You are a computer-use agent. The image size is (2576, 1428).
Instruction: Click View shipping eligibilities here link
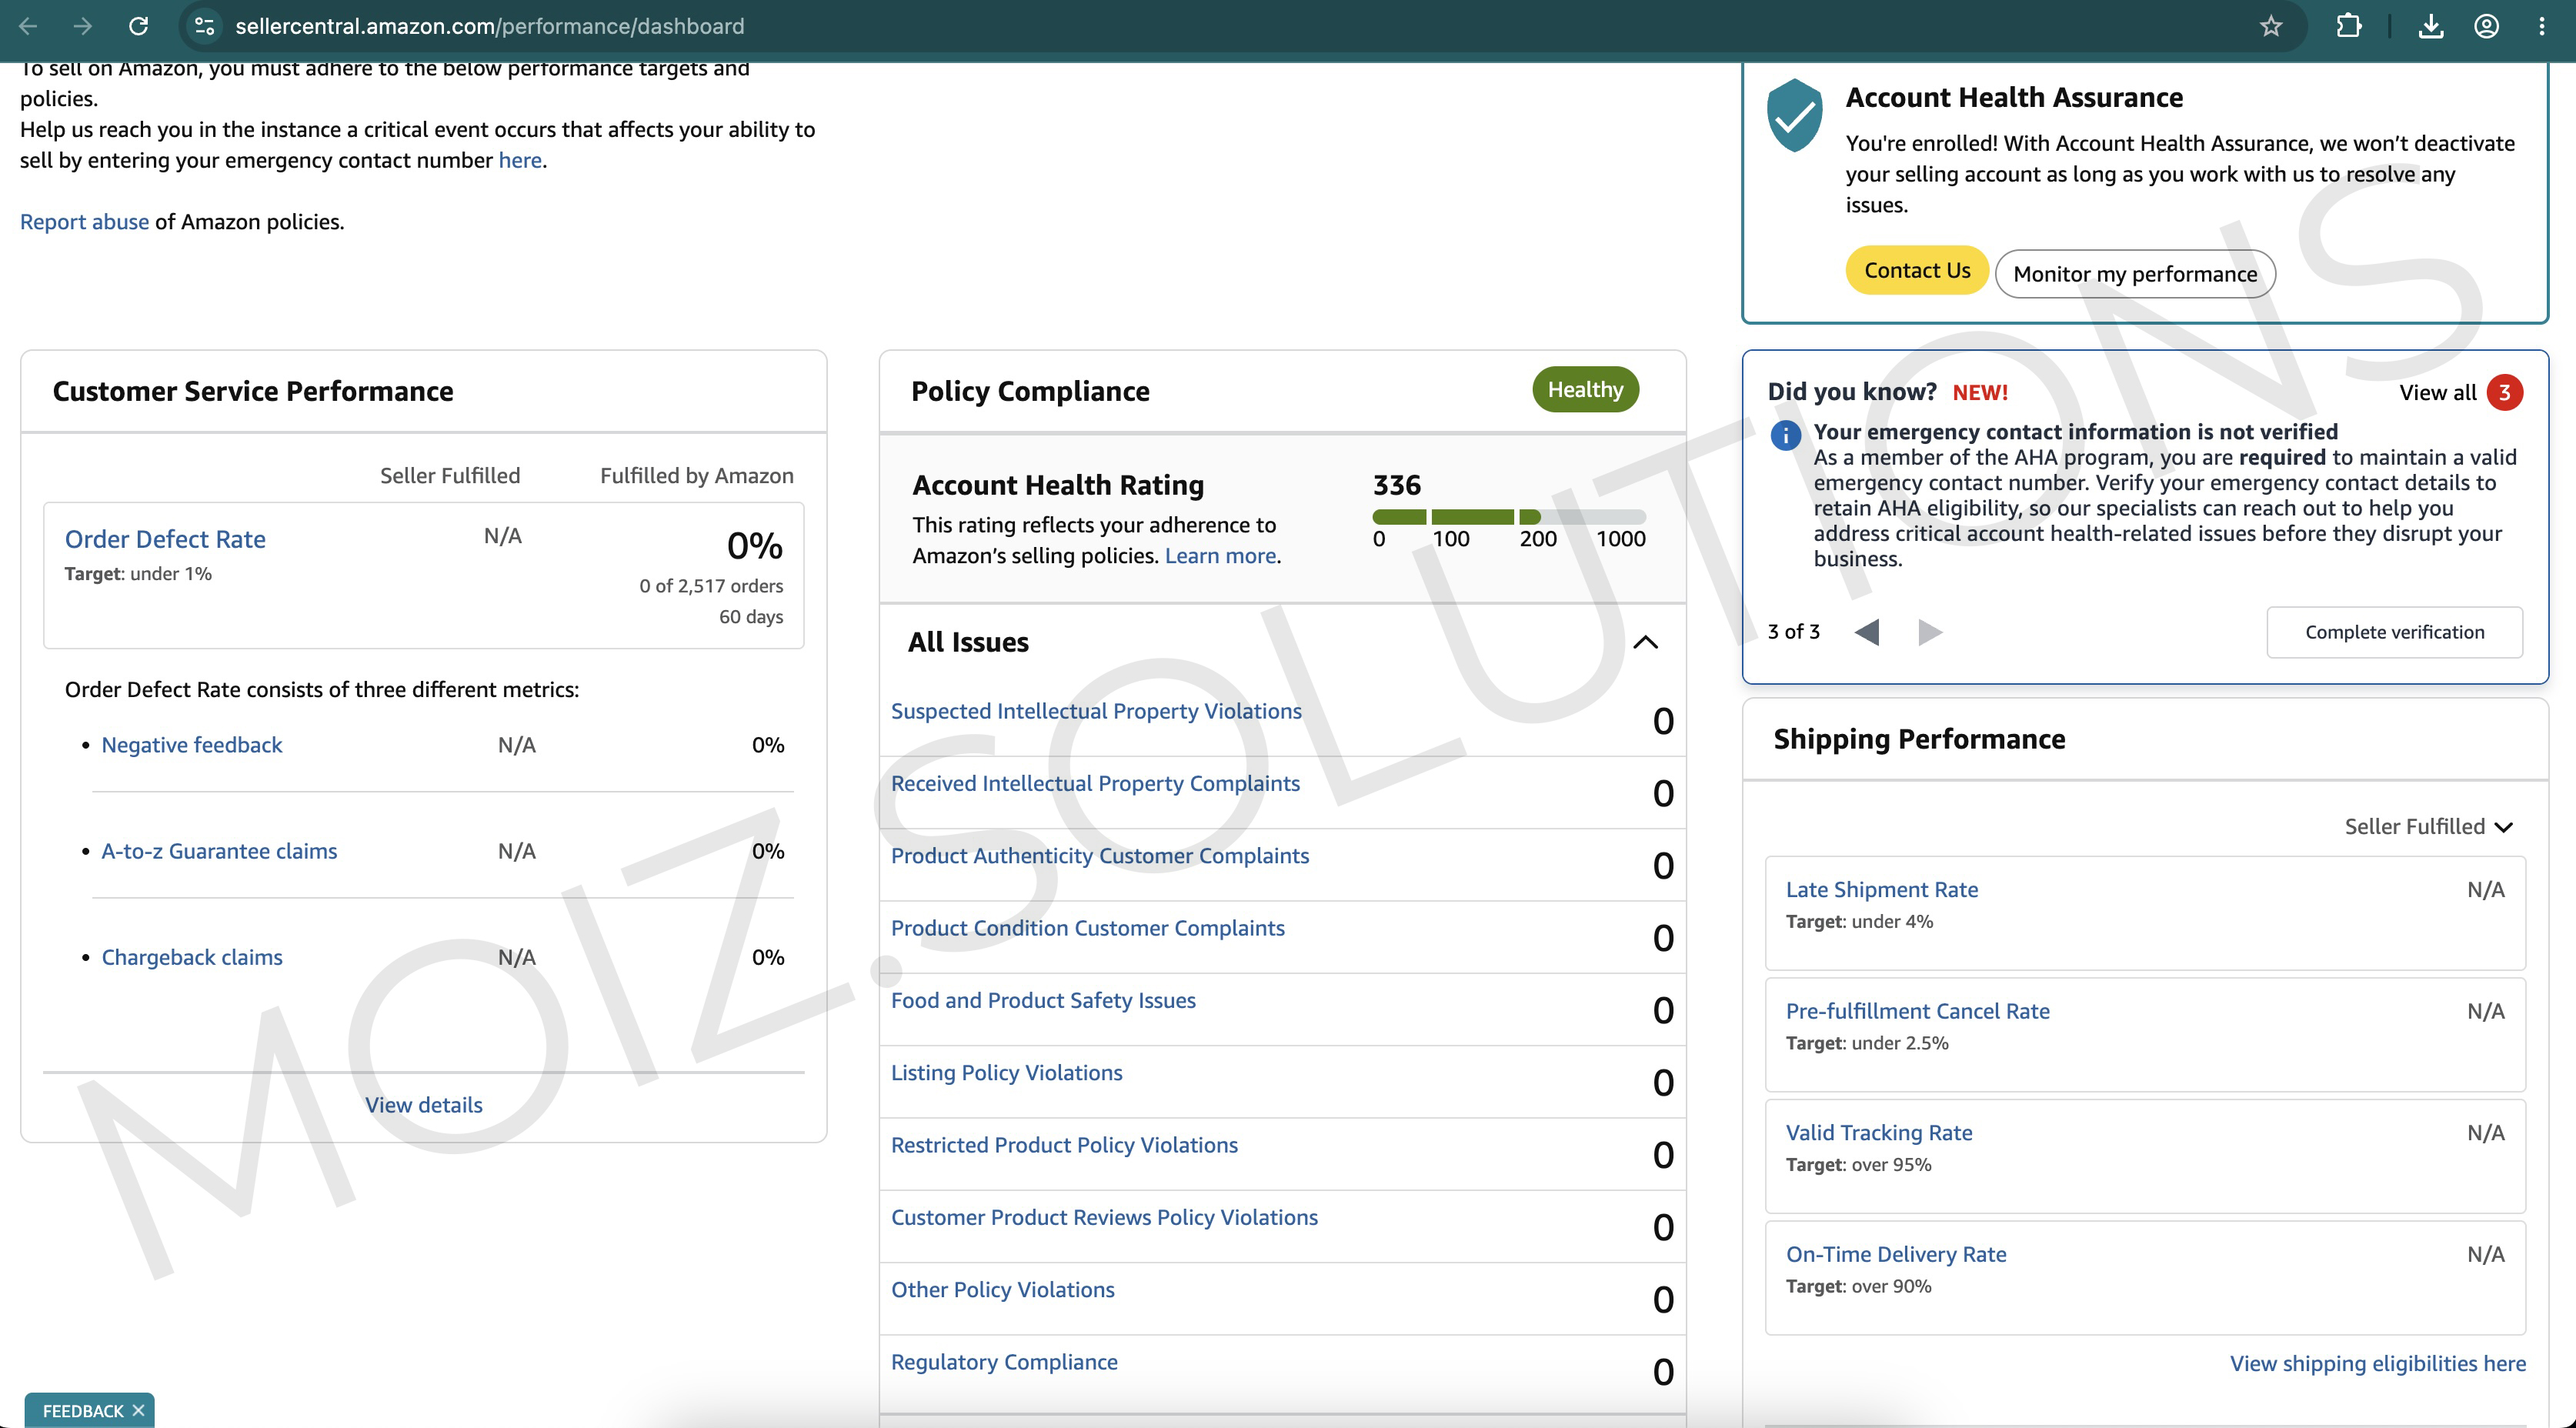click(2378, 1363)
